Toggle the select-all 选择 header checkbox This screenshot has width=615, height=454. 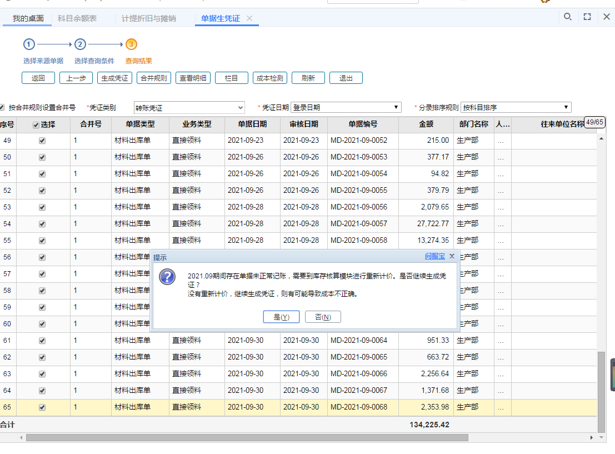tap(36, 125)
